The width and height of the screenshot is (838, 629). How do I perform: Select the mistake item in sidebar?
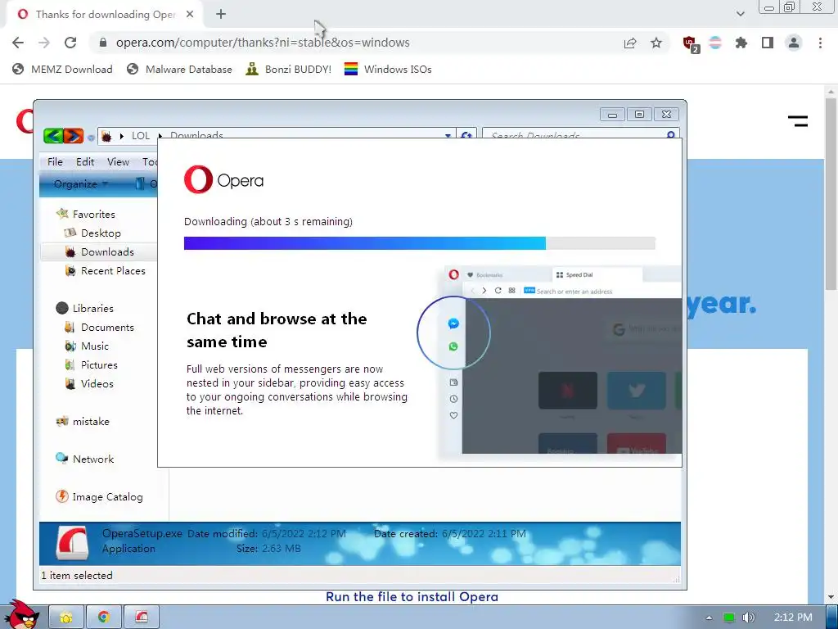click(83, 422)
